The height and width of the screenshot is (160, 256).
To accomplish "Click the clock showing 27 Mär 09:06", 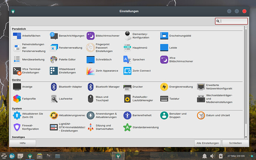I will click(236, 156).
